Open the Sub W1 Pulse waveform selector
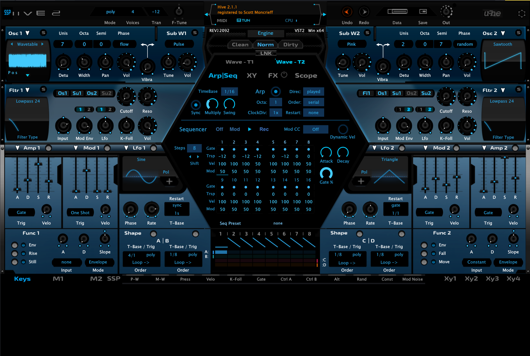Screen dimensions: 530x356 [x=179, y=44]
